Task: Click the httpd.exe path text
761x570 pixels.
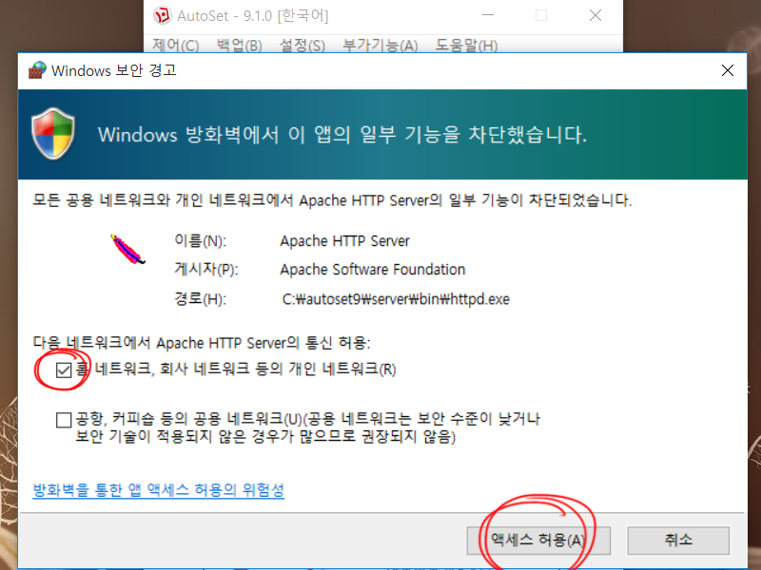Action: pos(396,299)
